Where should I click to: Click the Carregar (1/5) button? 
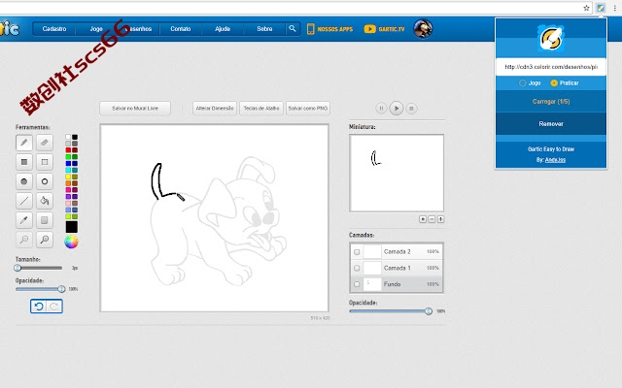[551, 101]
